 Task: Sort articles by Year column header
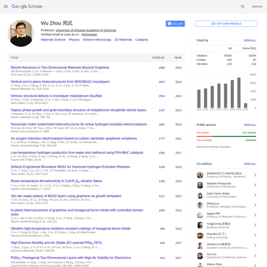point(178,58)
